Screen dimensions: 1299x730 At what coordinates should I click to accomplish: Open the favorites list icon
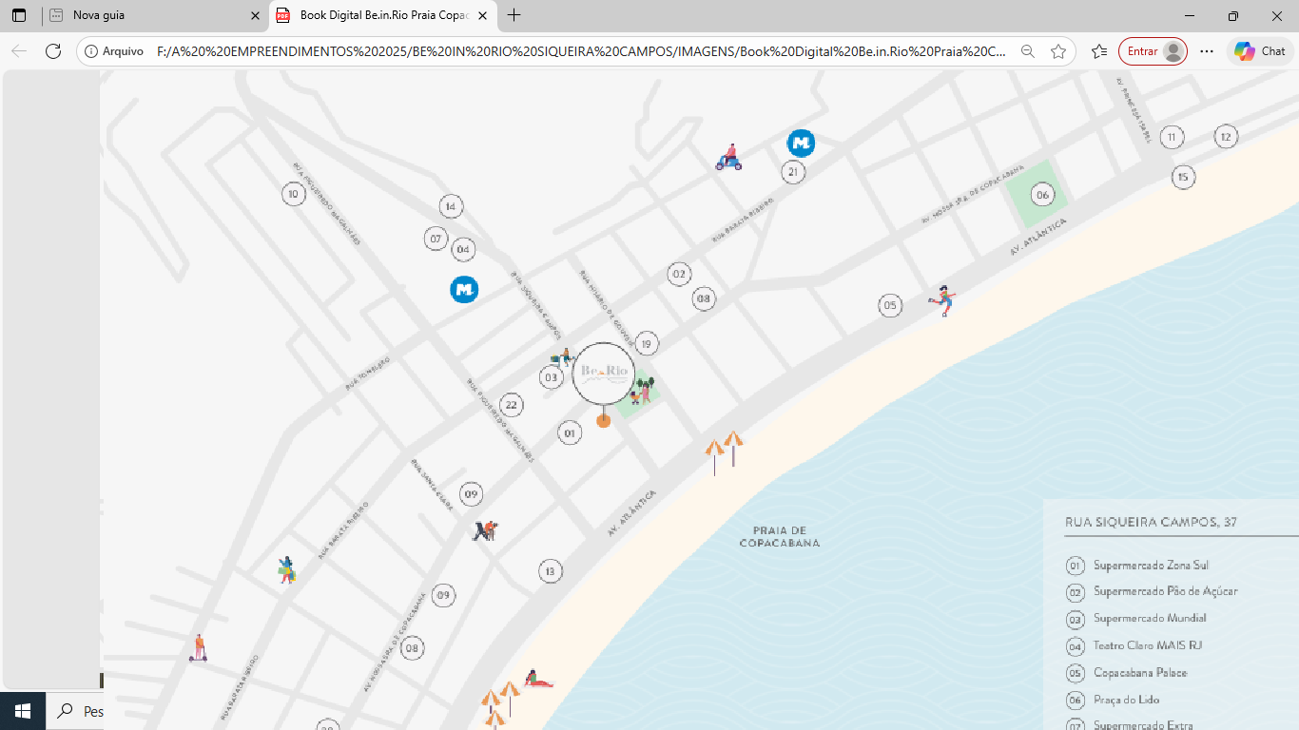point(1099,51)
